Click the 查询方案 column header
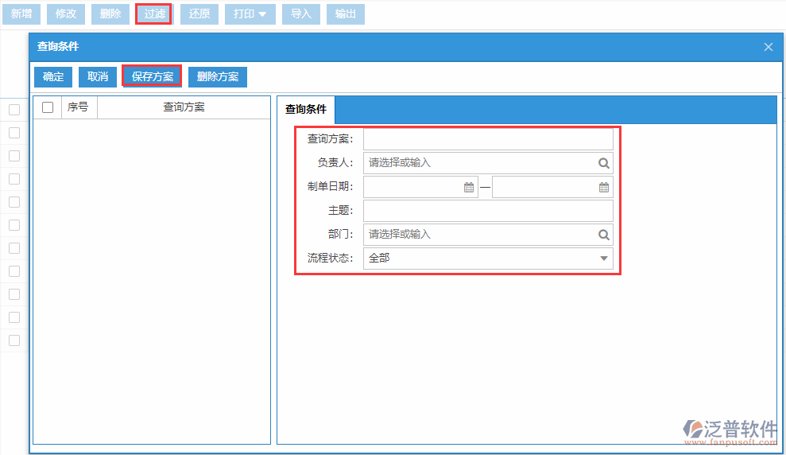The image size is (786, 455). tap(184, 107)
